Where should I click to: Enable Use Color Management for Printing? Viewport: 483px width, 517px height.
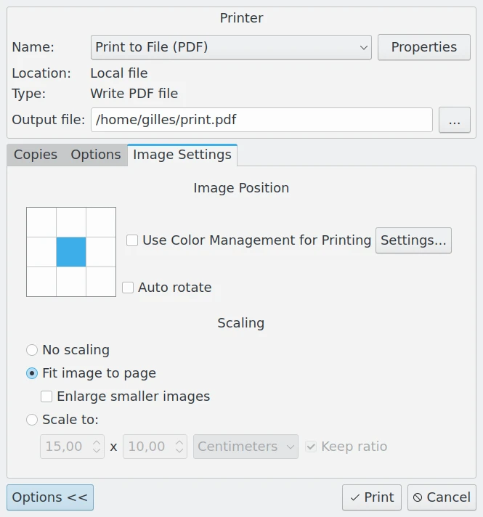[132, 240]
